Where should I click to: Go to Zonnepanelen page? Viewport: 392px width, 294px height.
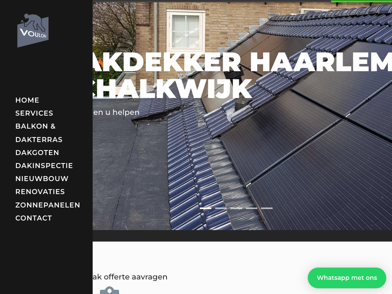pos(47,205)
